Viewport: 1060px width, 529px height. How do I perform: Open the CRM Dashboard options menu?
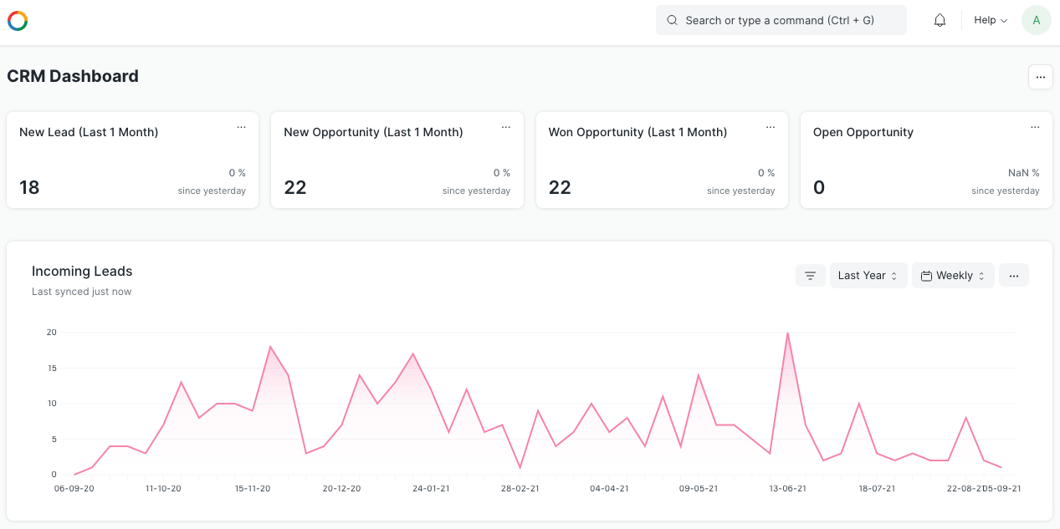(x=1040, y=77)
